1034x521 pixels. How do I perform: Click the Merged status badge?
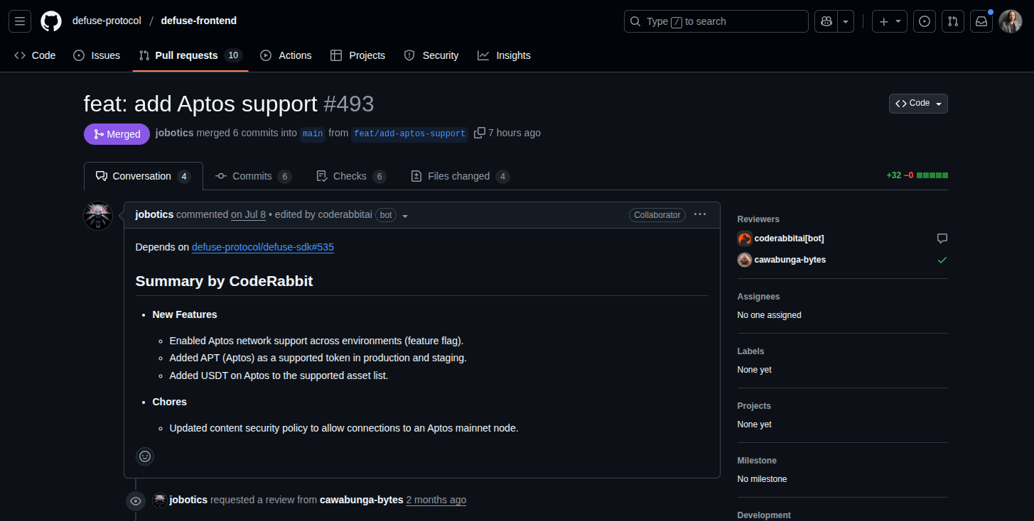click(x=117, y=134)
